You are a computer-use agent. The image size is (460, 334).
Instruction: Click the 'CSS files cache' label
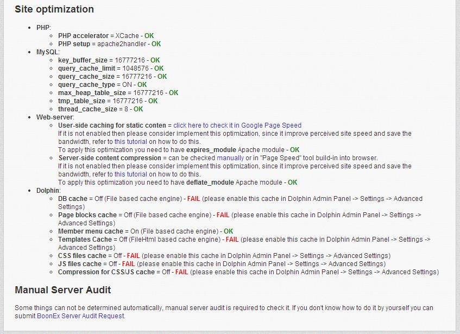click(x=82, y=256)
